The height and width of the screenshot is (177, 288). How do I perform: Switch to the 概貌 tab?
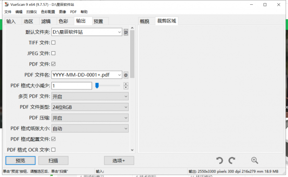tap(146, 21)
